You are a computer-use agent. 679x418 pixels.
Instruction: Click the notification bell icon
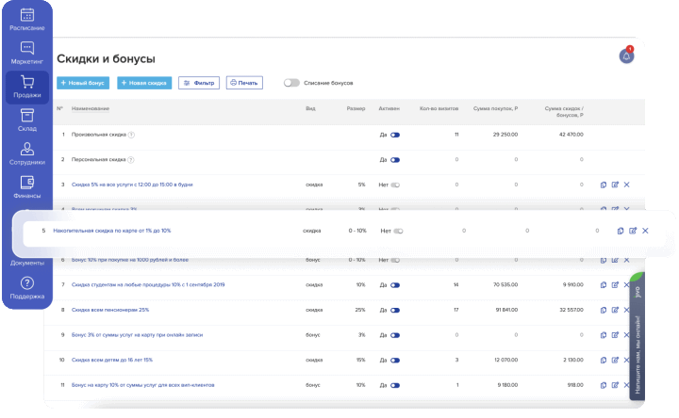coord(626,56)
